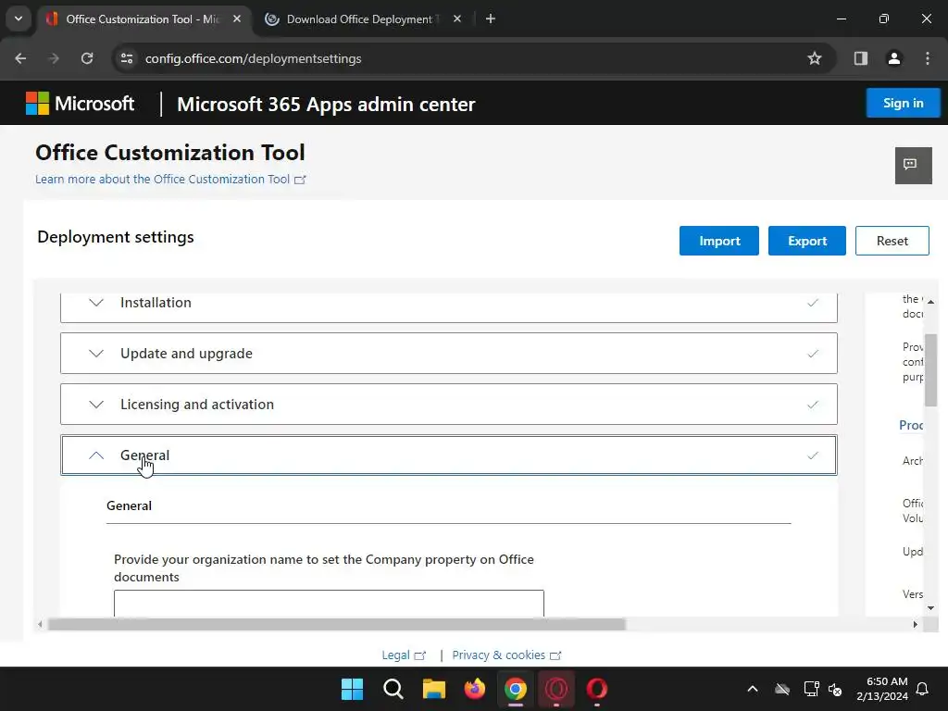Click the checkmark on Update and upgrade row
948x711 pixels.
pyautogui.click(x=813, y=353)
